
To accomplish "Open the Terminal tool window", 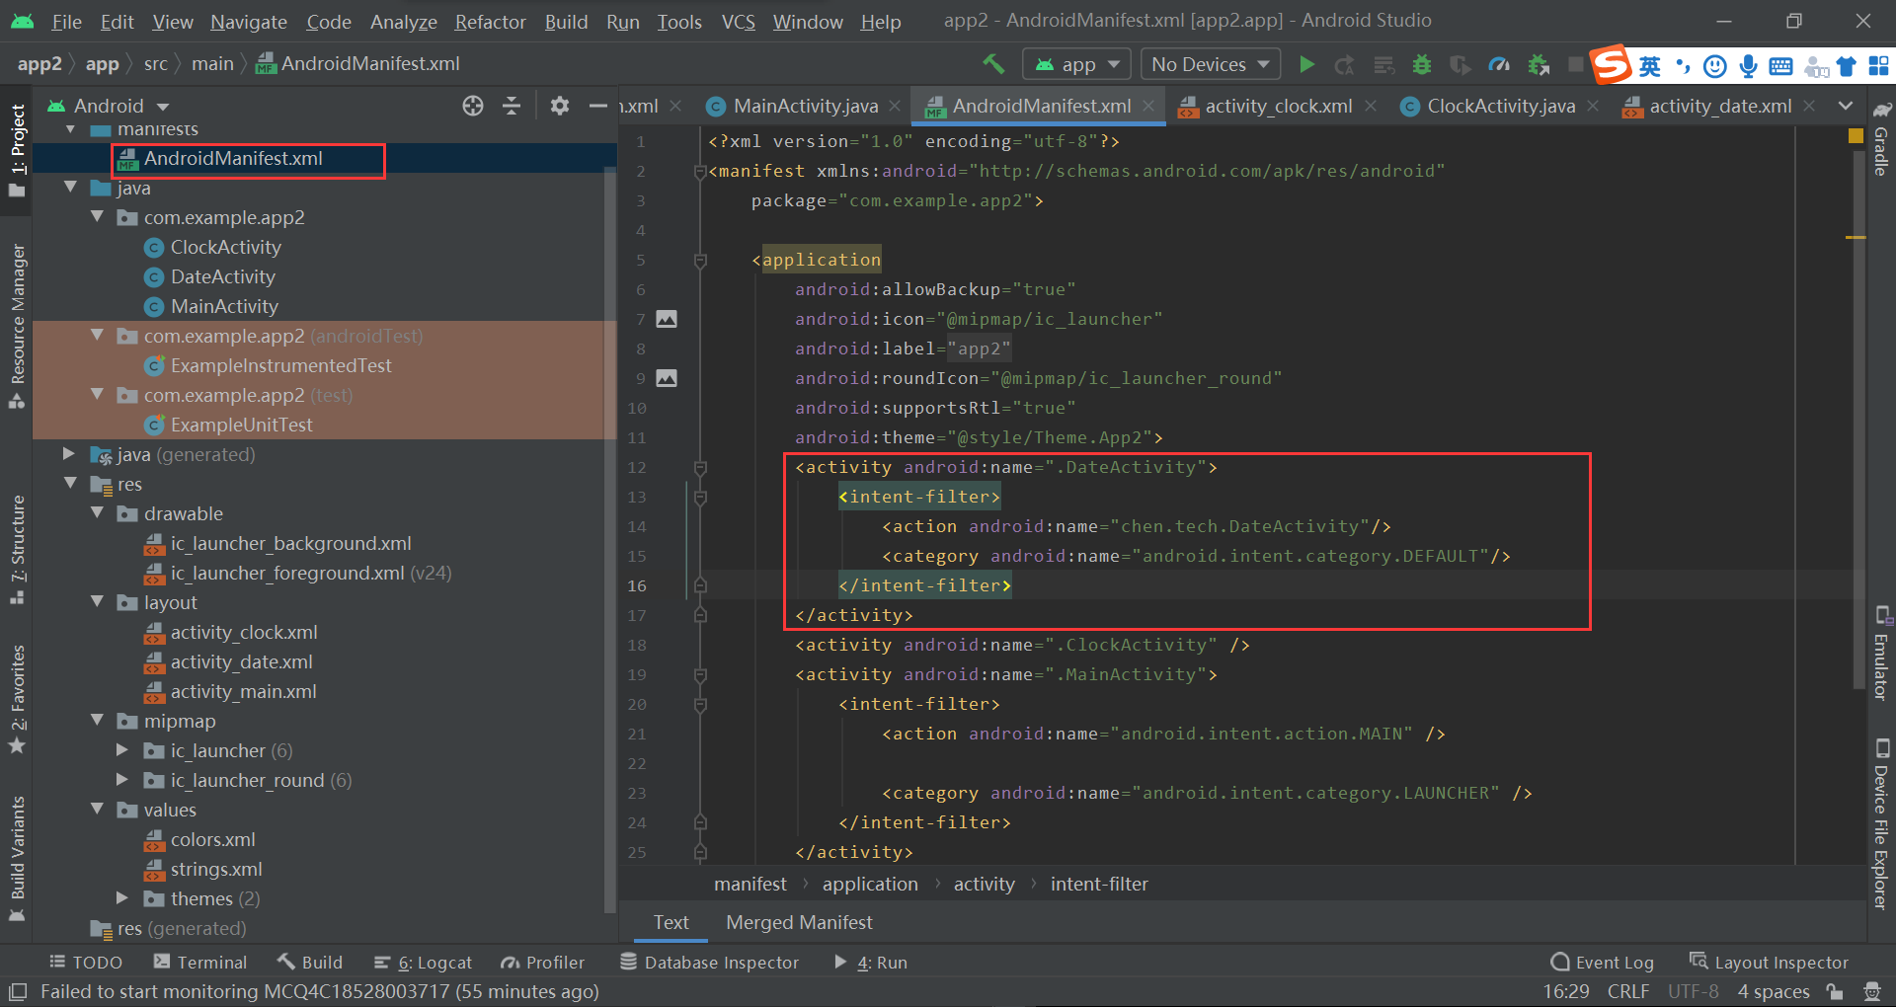I will click(x=200, y=963).
